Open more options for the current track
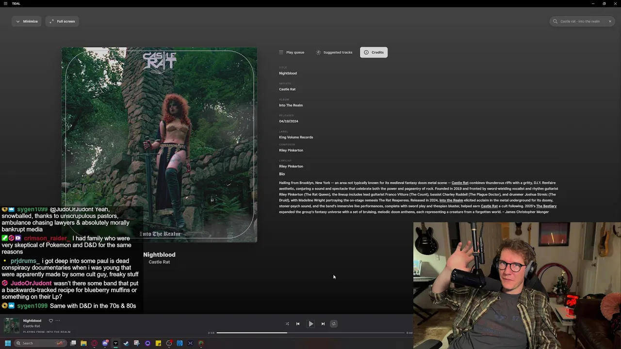The image size is (621, 349). coord(58,320)
